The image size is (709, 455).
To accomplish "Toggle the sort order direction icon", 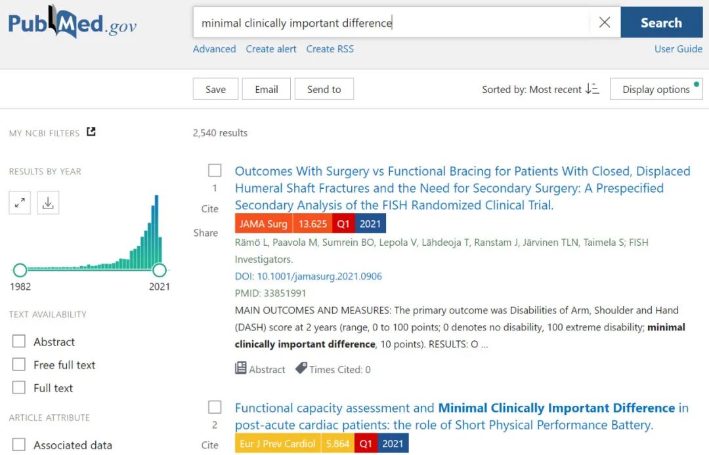I will point(592,89).
